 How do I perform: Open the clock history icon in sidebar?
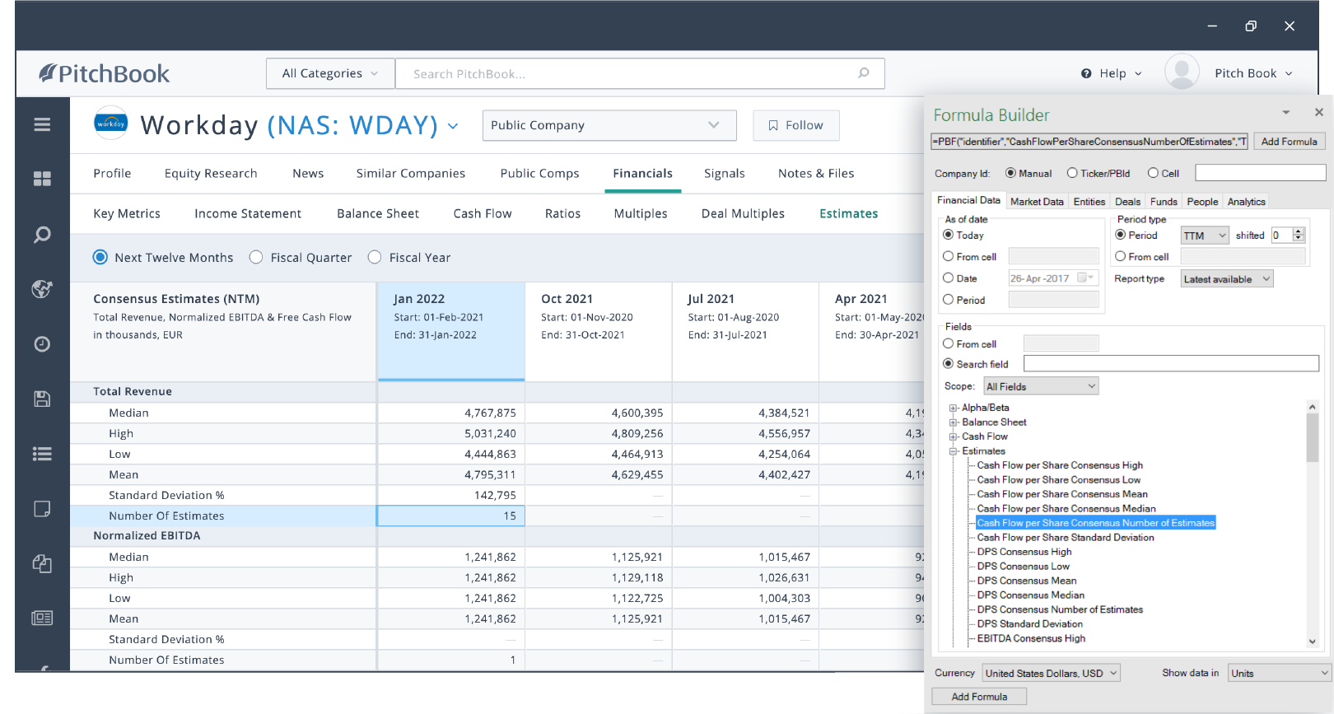pyautogui.click(x=42, y=344)
